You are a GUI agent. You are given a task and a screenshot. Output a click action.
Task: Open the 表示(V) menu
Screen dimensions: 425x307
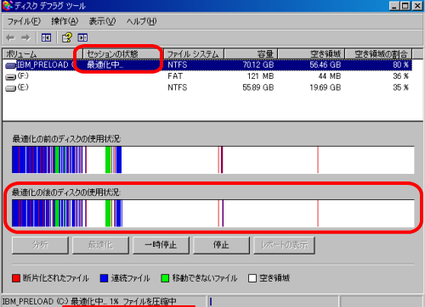pos(102,21)
